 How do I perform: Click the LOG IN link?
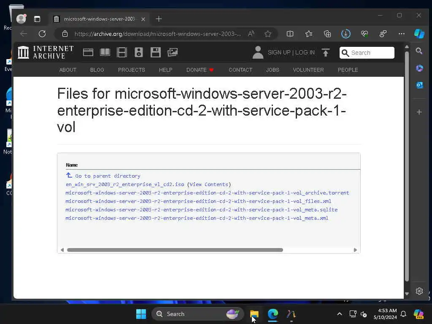click(305, 53)
